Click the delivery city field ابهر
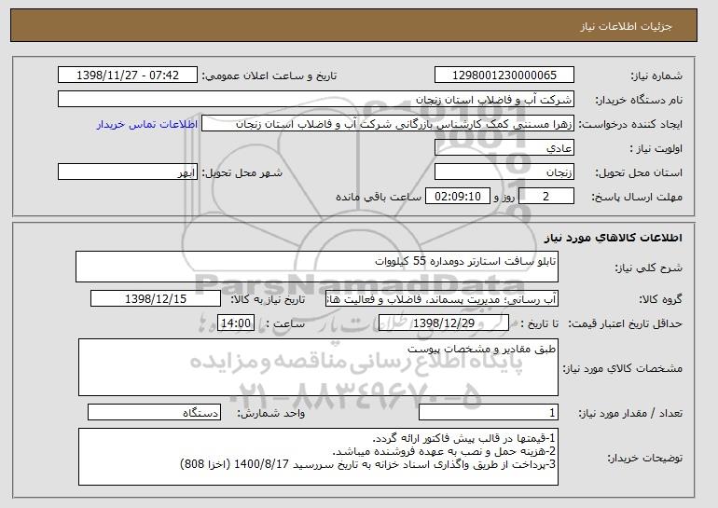718x508 pixels. (x=128, y=172)
